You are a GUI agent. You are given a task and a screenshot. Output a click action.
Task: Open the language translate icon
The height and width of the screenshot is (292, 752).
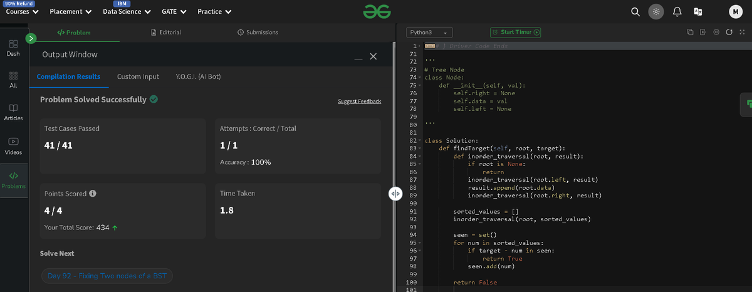(697, 12)
